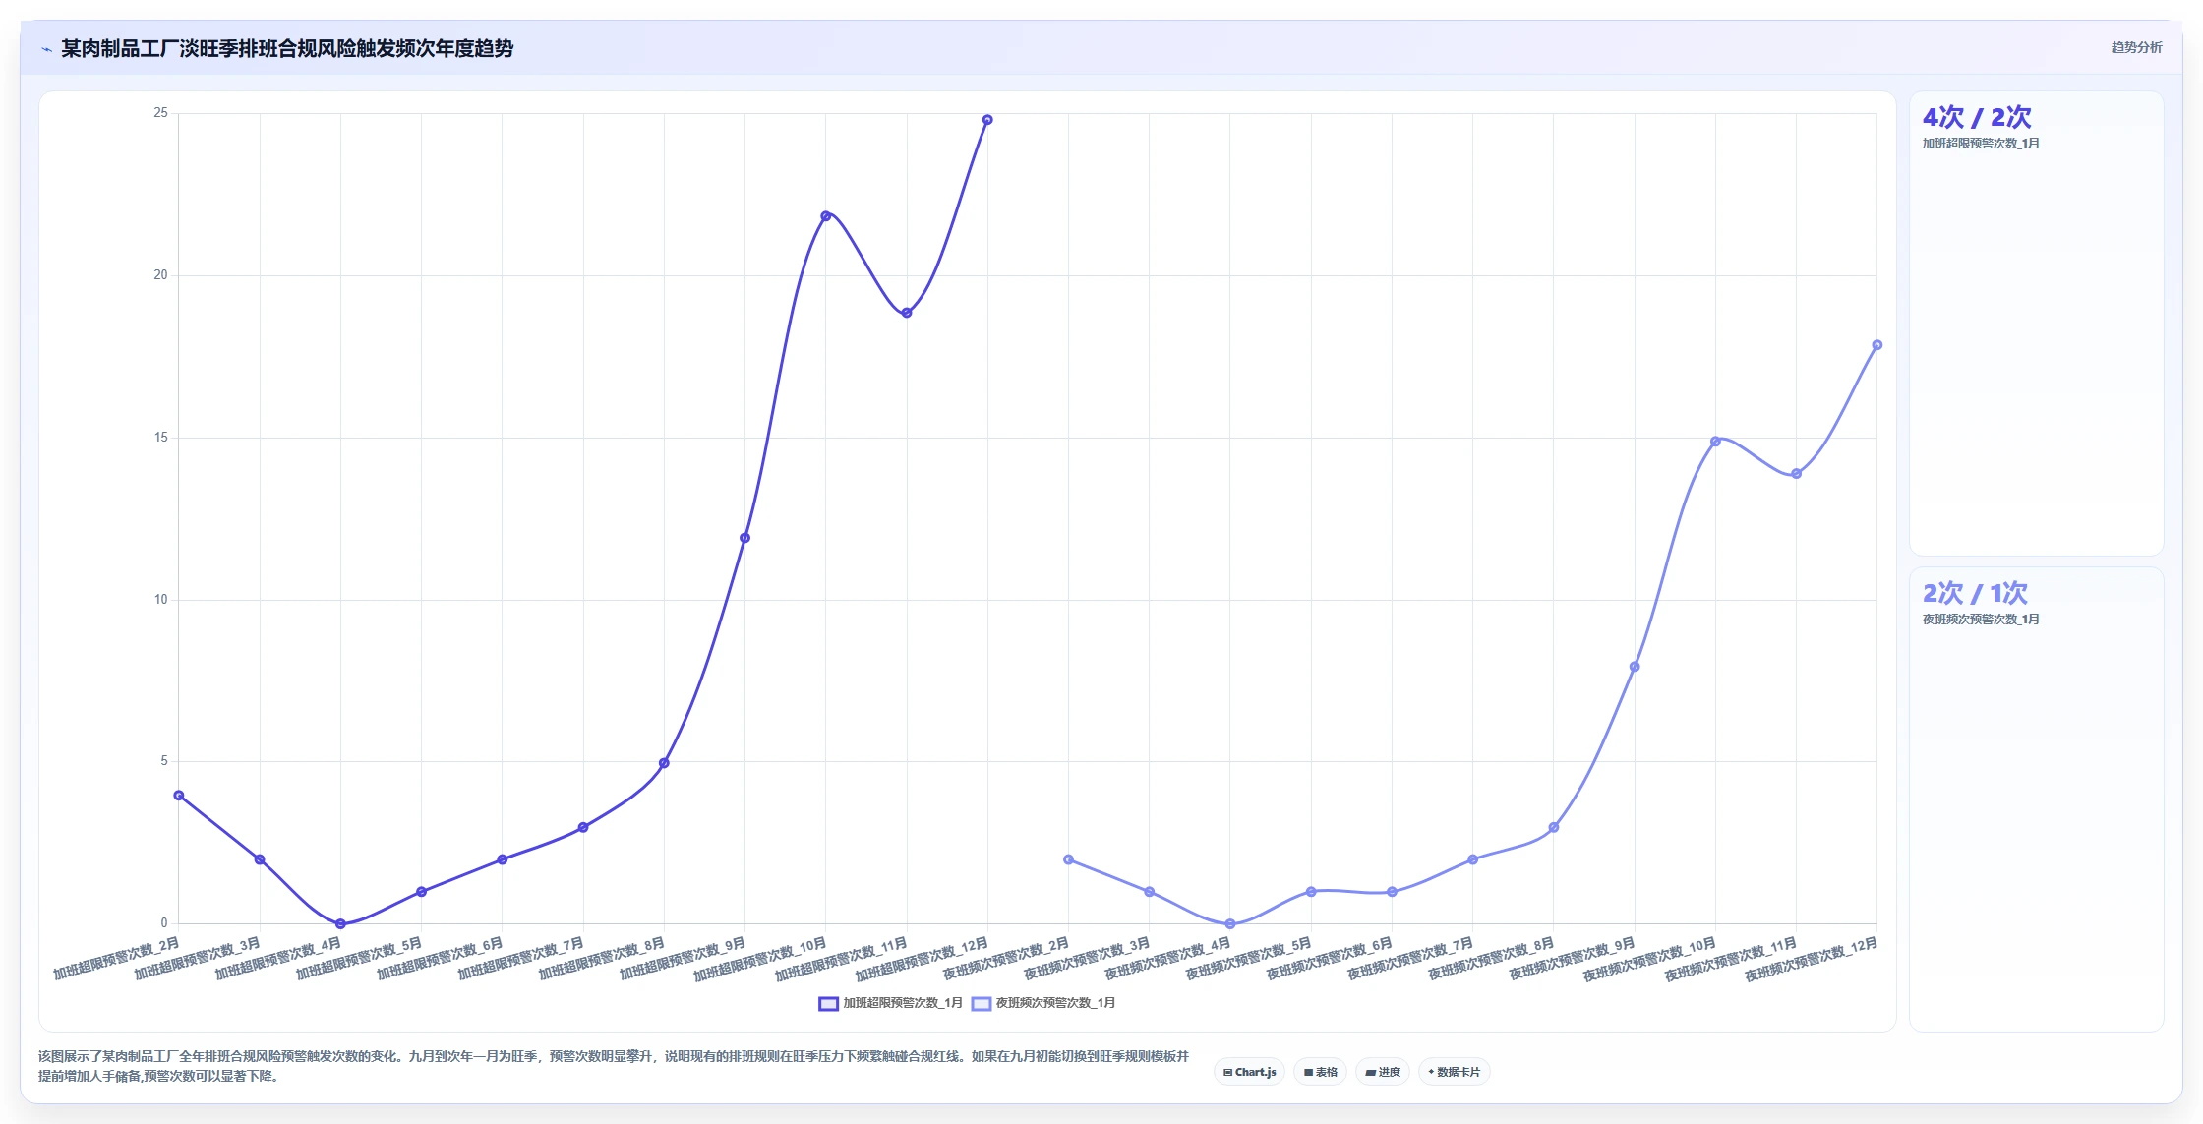The image size is (2203, 1124).
Task: Click the sparkle icon inside 数据卡片 tag
Action: pyautogui.click(x=1430, y=1072)
